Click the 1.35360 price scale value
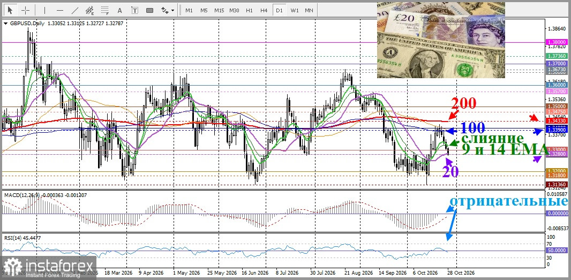571x280 pixels. (557, 99)
